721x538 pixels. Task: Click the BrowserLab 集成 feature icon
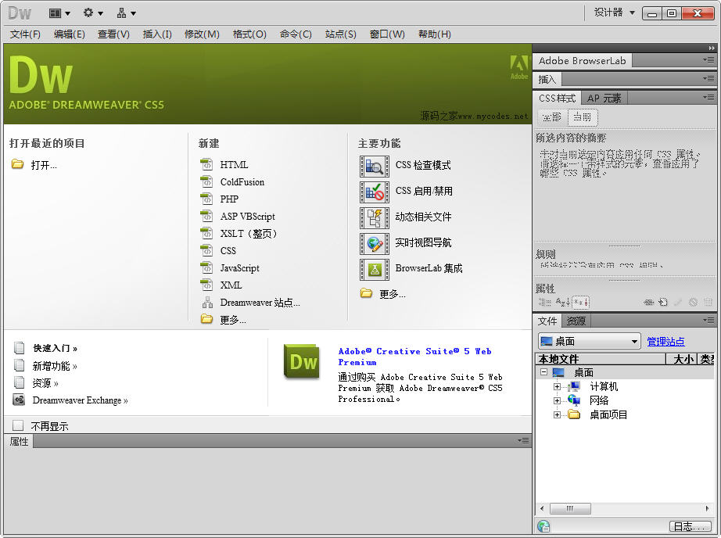[375, 270]
